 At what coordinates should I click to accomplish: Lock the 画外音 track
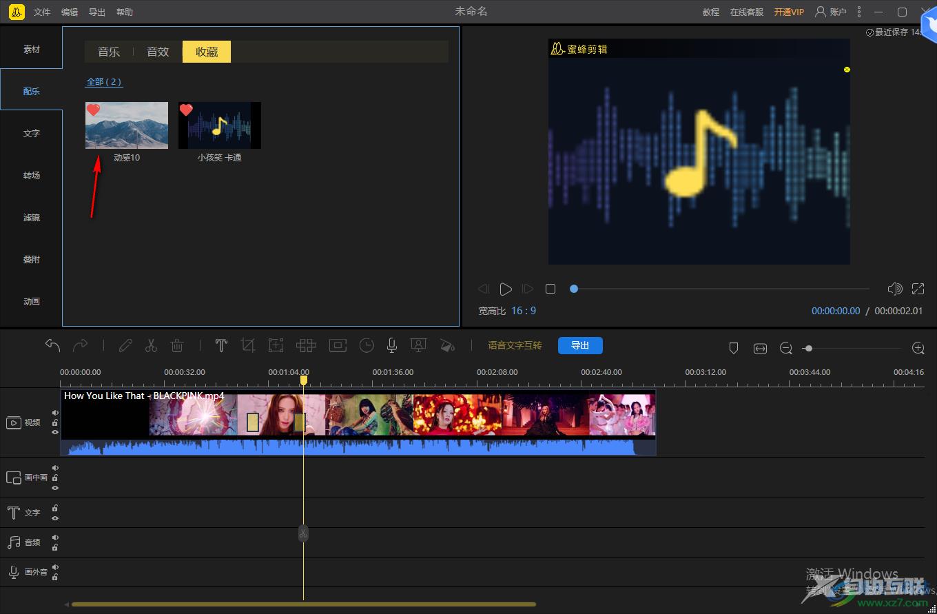55,577
